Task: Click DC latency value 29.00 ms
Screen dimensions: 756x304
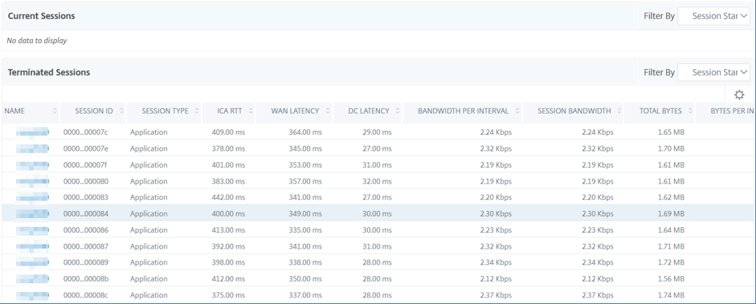Action: [x=377, y=132]
